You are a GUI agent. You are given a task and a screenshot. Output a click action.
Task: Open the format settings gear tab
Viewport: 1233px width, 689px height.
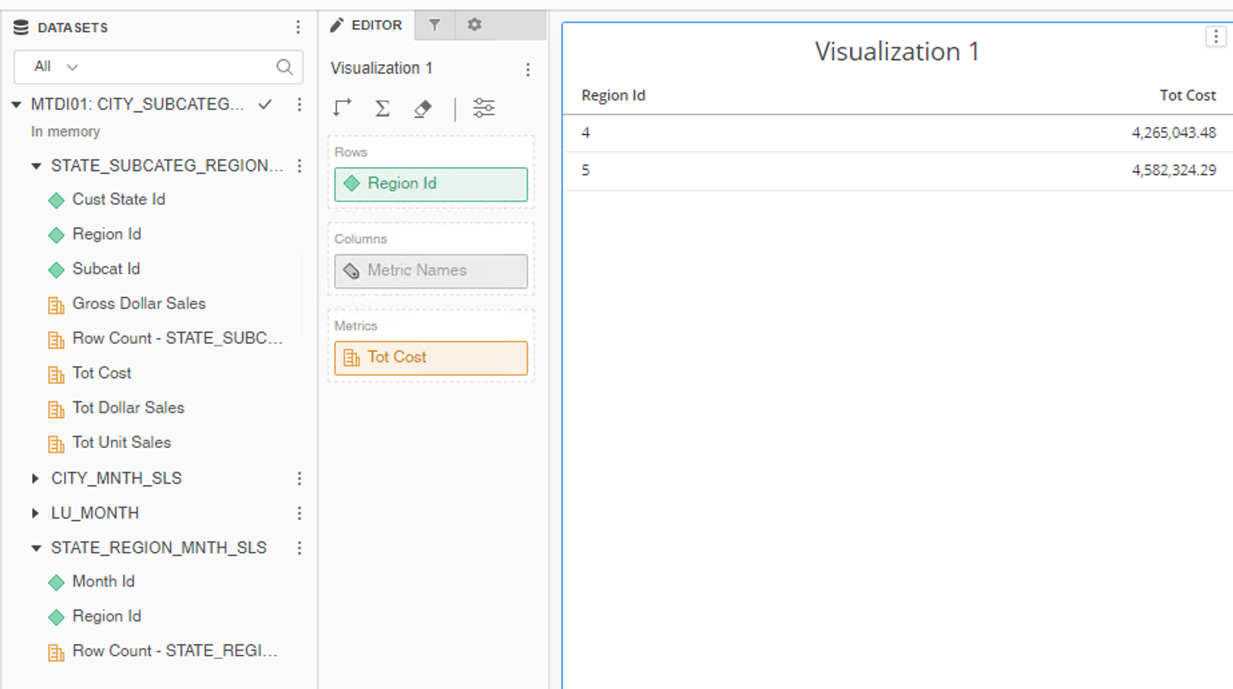tap(474, 25)
